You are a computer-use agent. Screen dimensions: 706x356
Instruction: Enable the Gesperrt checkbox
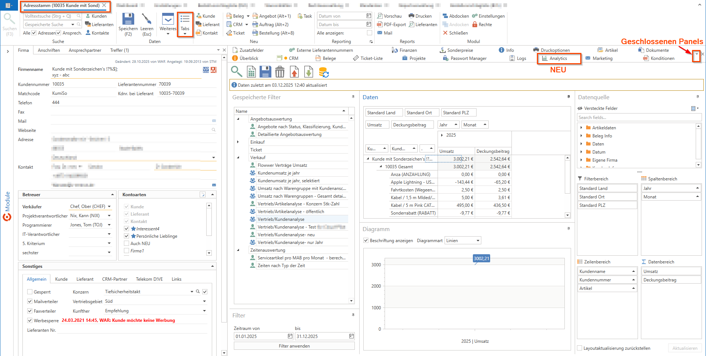pos(29,291)
